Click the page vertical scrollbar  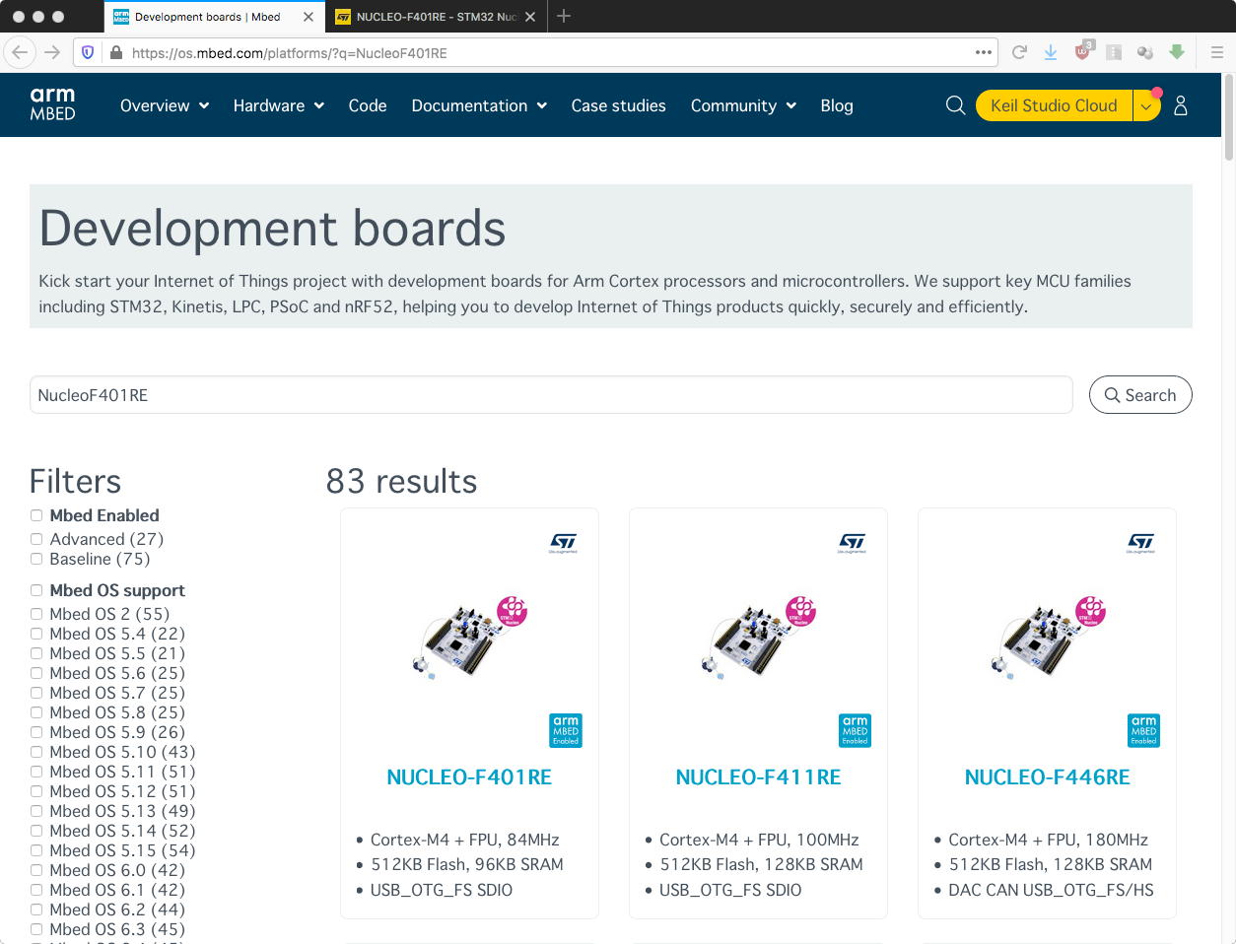click(x=1228, y=118)
